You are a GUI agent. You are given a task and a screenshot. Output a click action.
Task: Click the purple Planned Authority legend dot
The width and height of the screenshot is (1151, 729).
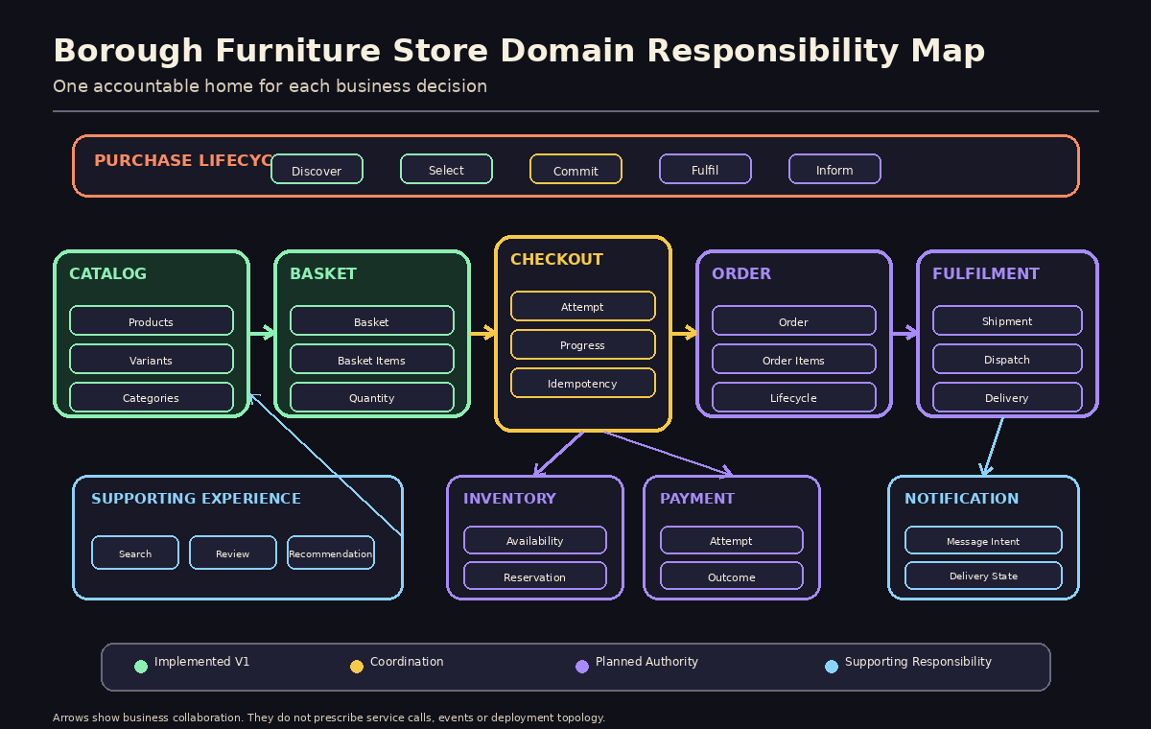pos(582,667)
